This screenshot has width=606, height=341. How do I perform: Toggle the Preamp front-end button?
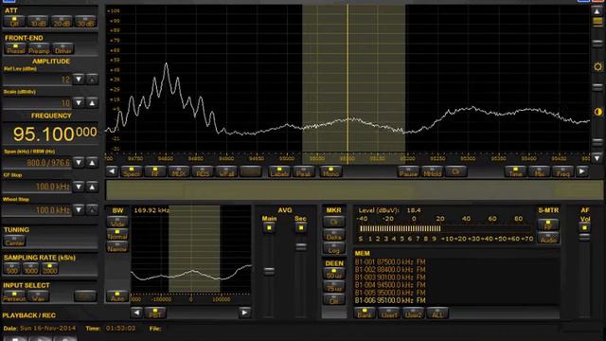click(39, 48)
